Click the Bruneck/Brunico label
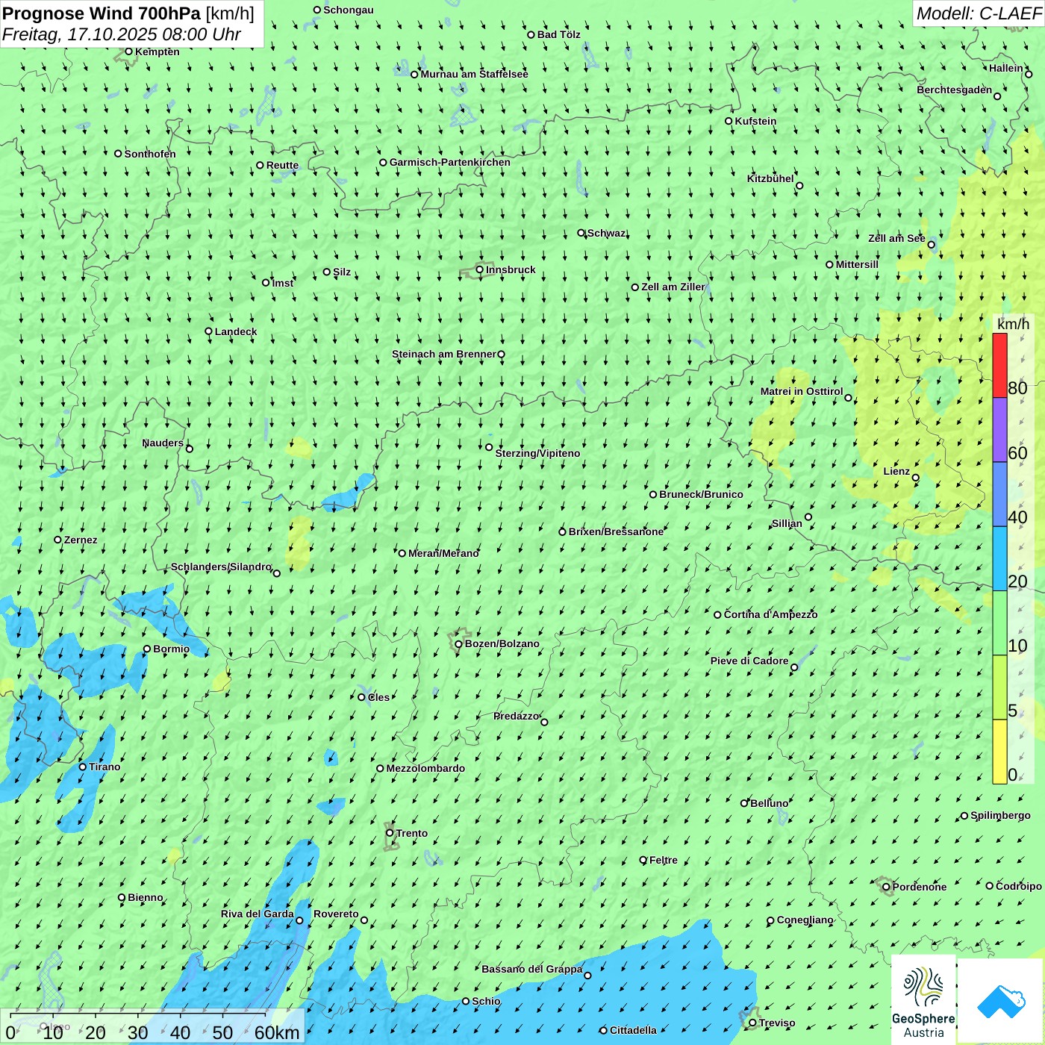This screenshot has height=1045, width=1045. [701, 494]
